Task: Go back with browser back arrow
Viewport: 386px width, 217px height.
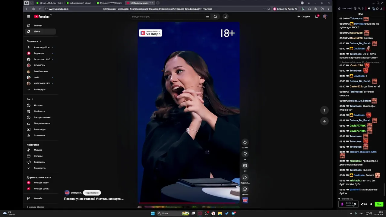Action: pos(27,9)
